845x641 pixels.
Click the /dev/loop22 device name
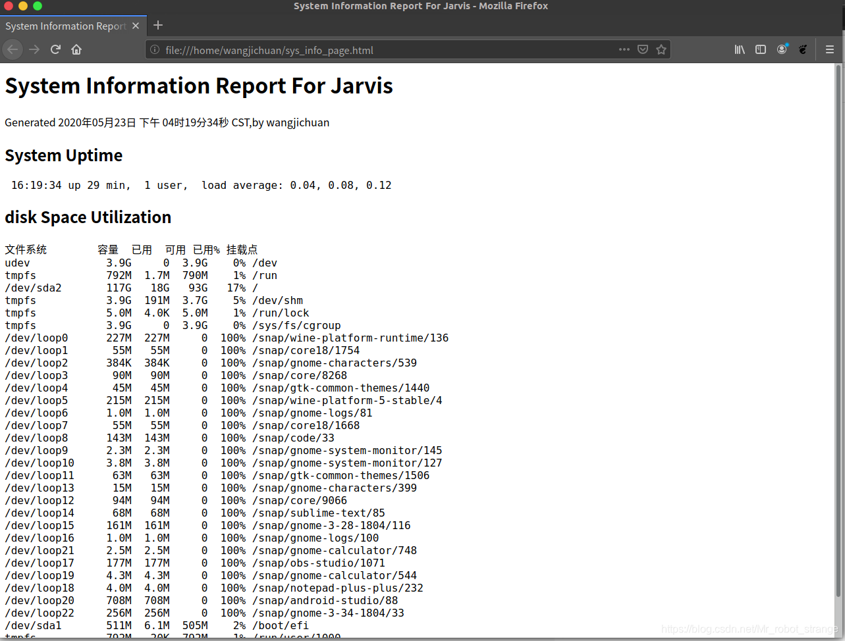tap(40, 613)
